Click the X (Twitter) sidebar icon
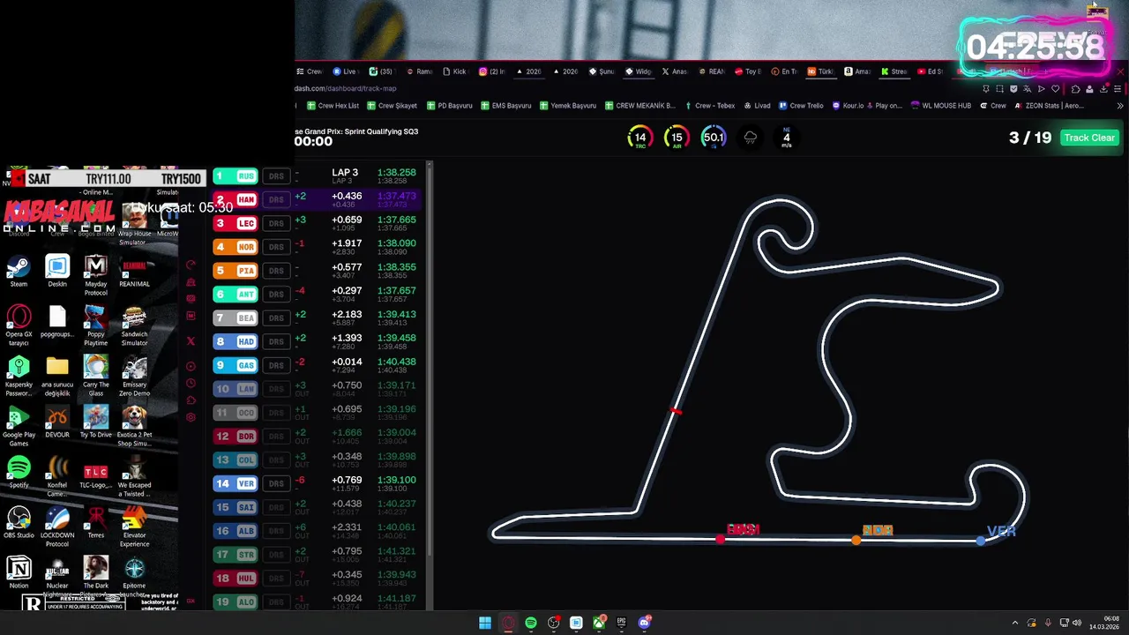This screenshot has height=635, width=1129. coord(191,340)
